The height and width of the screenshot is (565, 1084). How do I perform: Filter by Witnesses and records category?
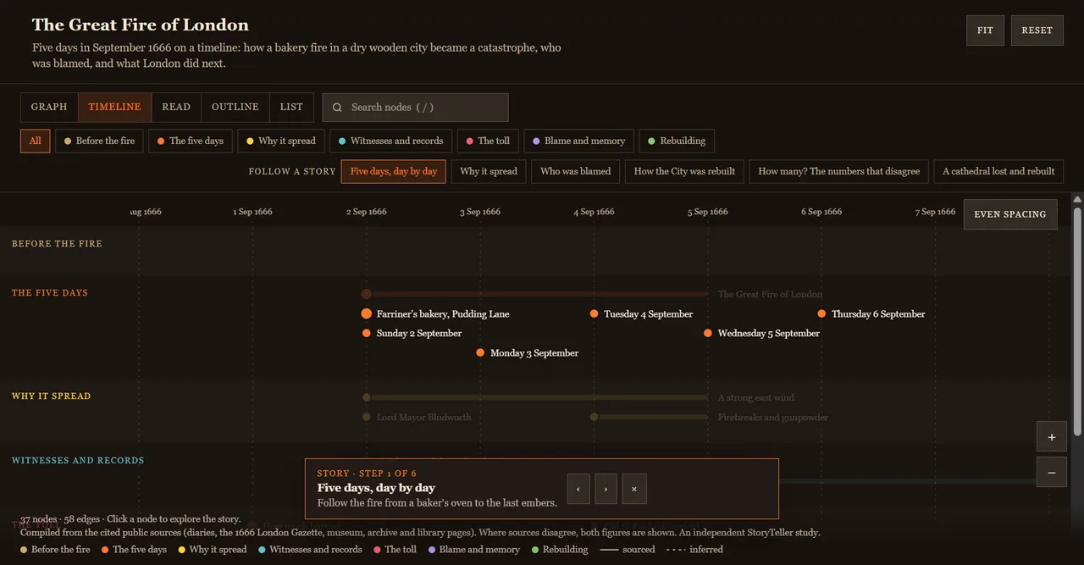(390, 141)
